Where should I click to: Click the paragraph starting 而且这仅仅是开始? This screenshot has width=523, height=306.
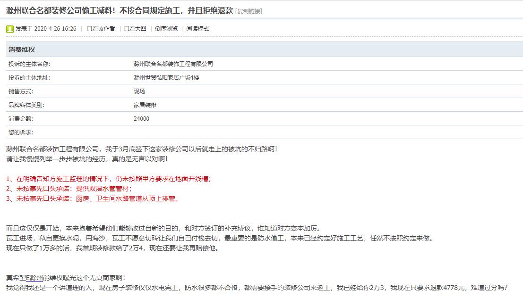pos(164,228)
